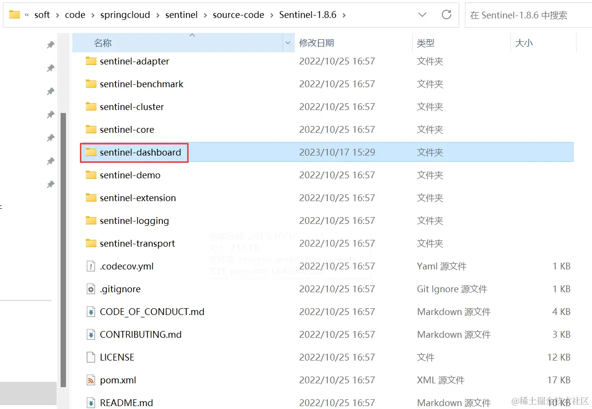Navigate to the soft breadcrumb

[42, 15]
